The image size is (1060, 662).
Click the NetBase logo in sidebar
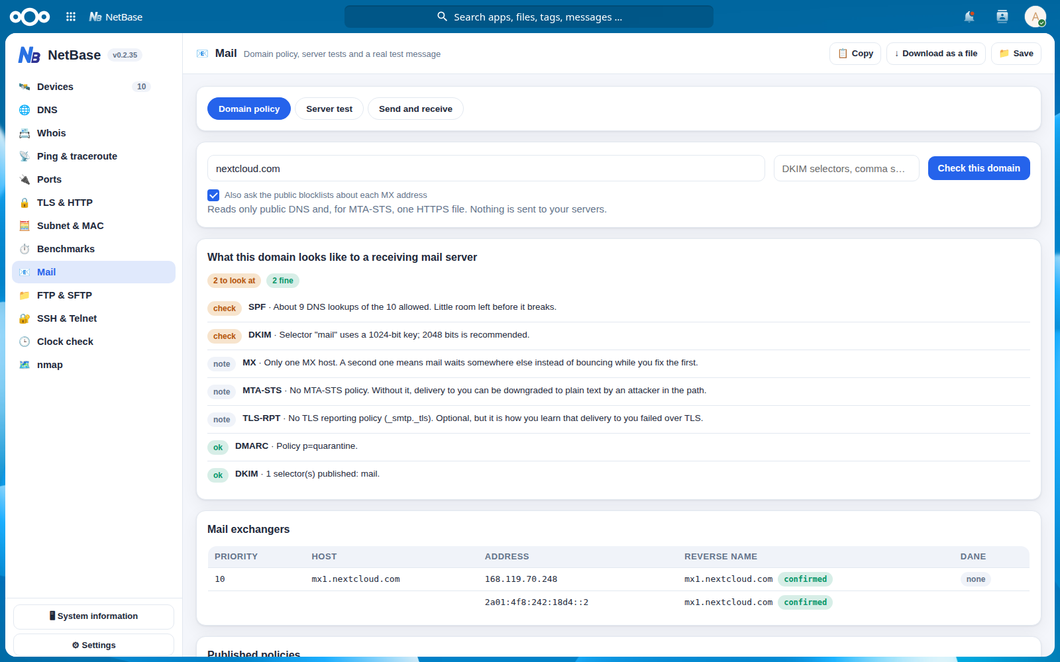tap(29, 55)
